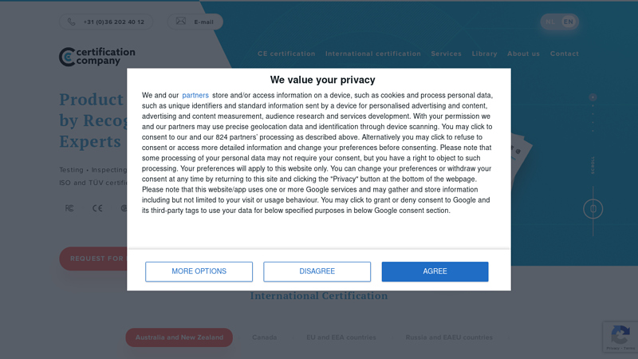Image resolution: width=638 pixels, height=359 pixels.
Task: Open the Services menu
Action: [x=447, y=53]
